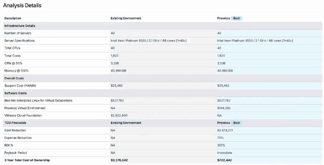Image resolution: width=324 pixels, height=165 pixels.
Task: Click the Cost Reduction value $2,674,201
Action: [225, 130]
